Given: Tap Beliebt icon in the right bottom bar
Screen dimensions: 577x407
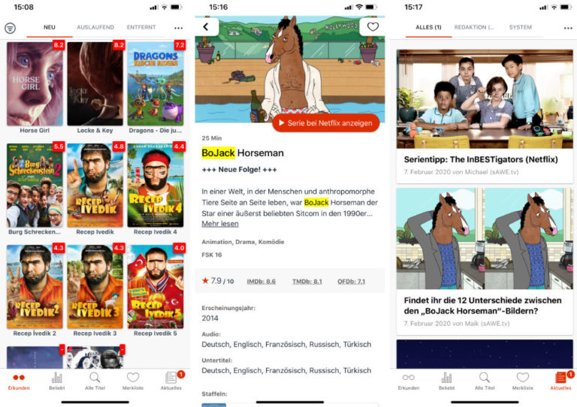Looking at the screenshot, I should click(x=446, y=378).
